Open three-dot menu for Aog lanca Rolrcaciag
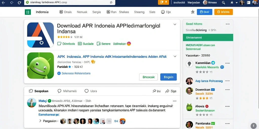The height and width of the screenshot is (129, 259). point(227,81)
